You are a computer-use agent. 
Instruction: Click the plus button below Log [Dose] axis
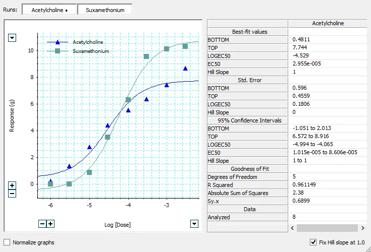(x=50, y=224)
